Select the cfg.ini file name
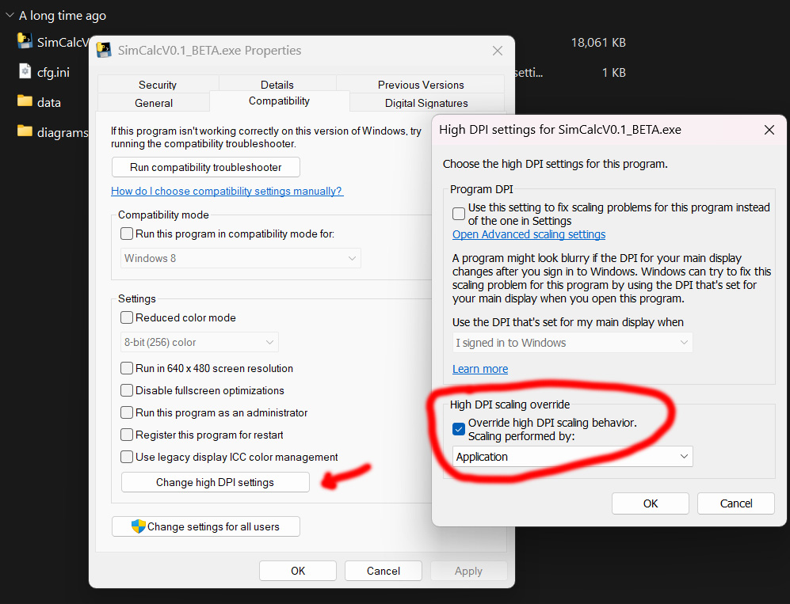The width and height of the screenshot is (790, 604). tap(53, 73)
